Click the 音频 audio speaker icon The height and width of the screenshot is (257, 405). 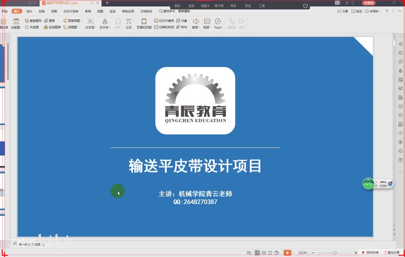pyautogui.click(x=195, y=21)
